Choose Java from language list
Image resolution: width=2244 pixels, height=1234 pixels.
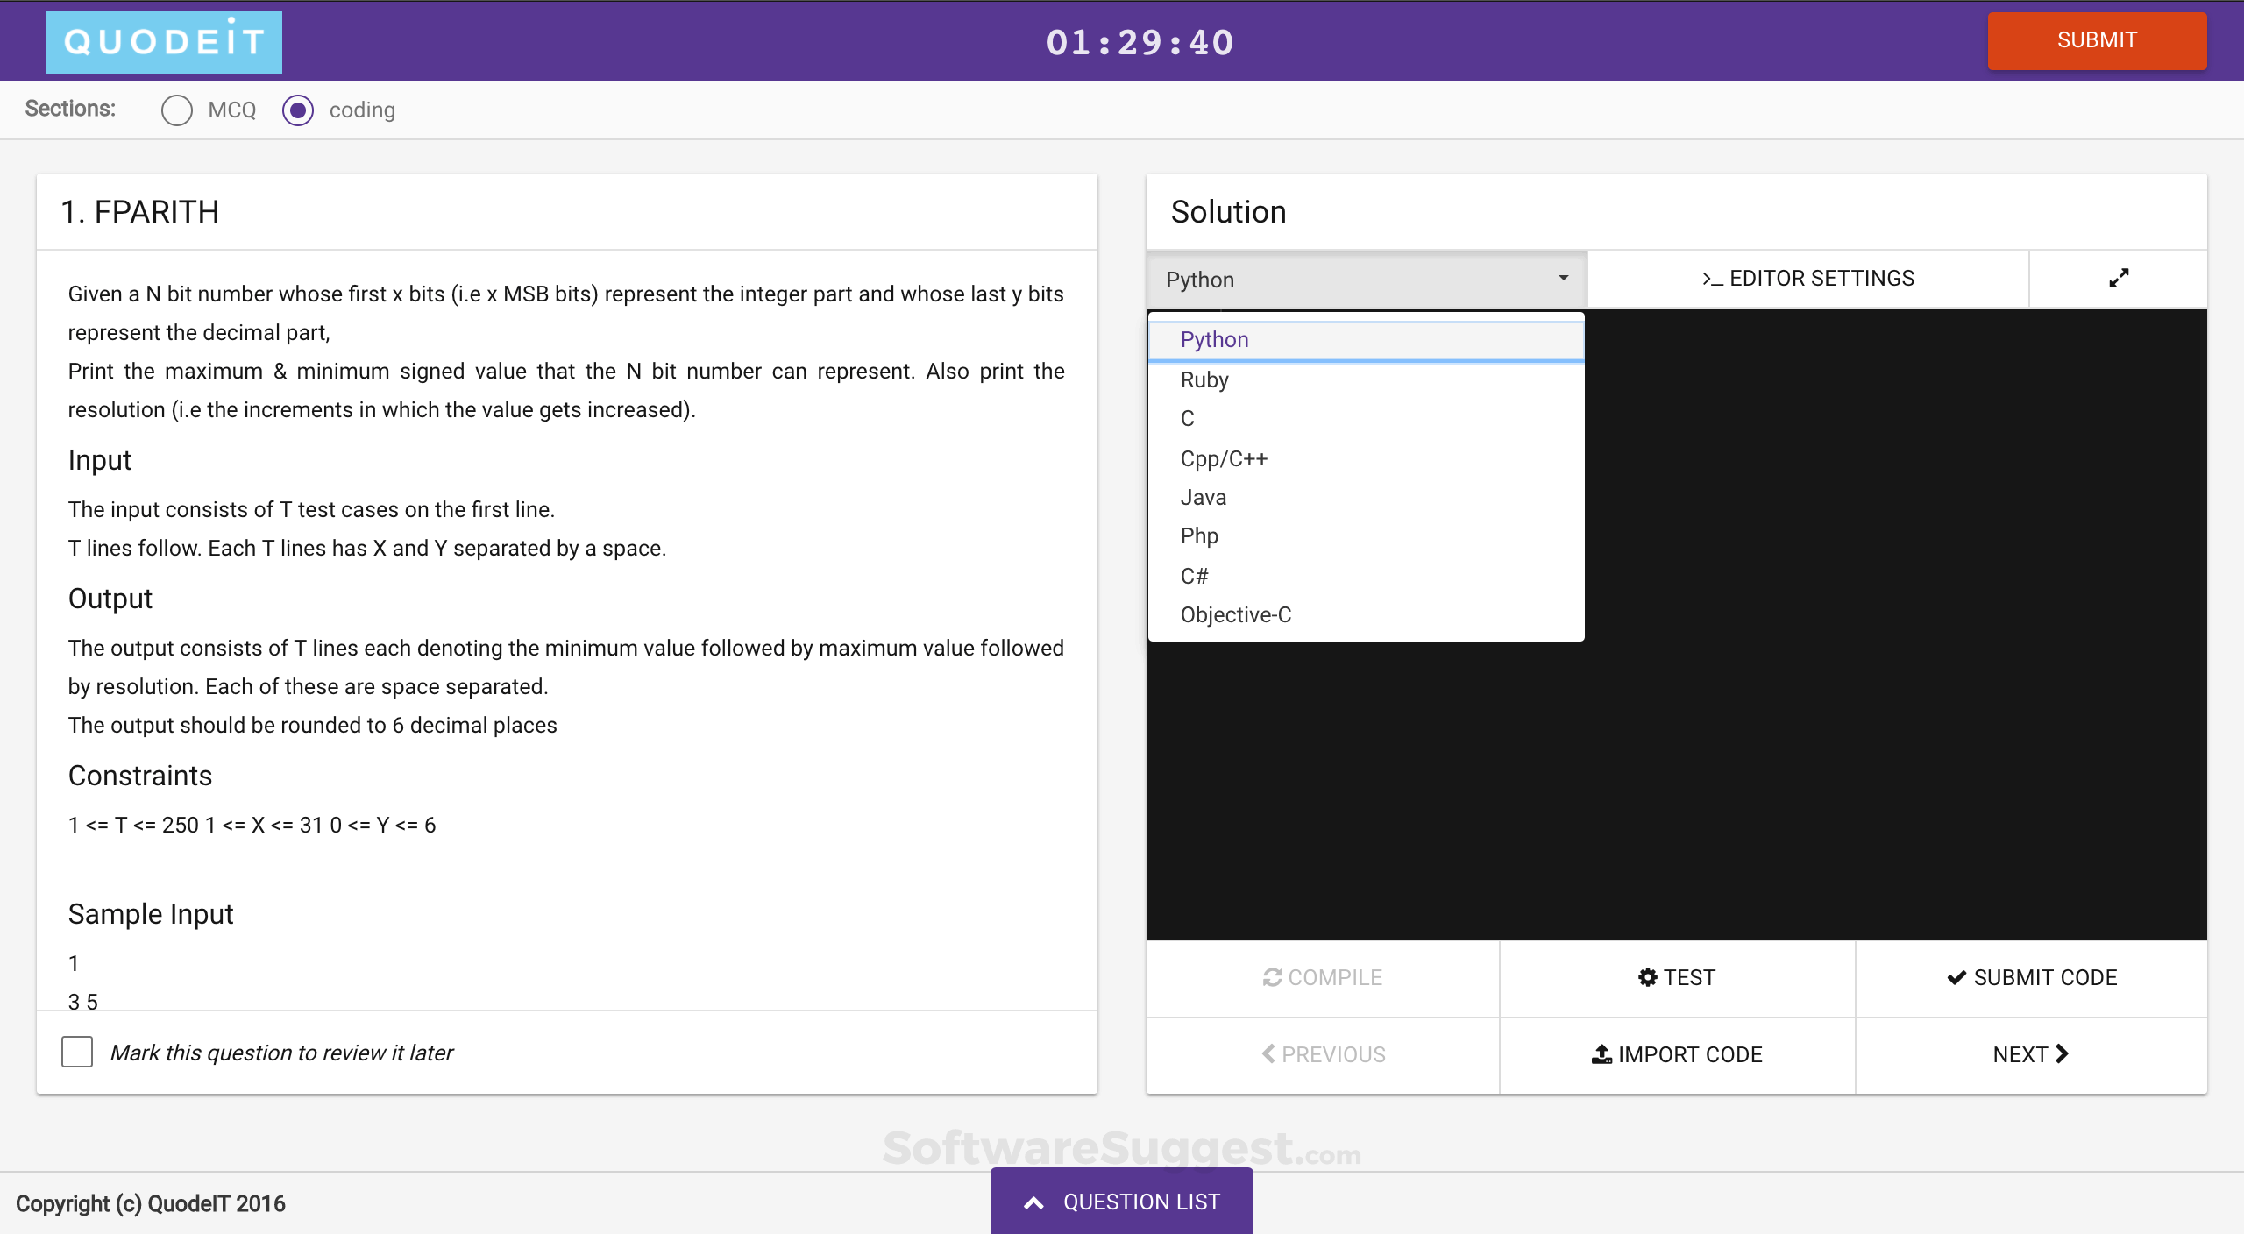[1204, 498]
